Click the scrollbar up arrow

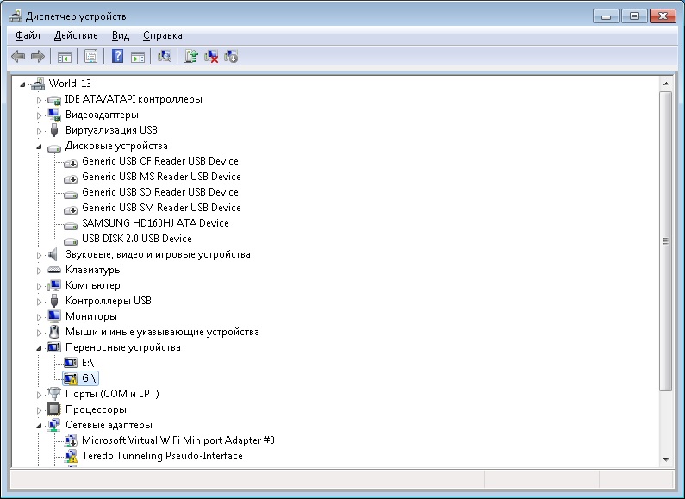coord(666,84)
